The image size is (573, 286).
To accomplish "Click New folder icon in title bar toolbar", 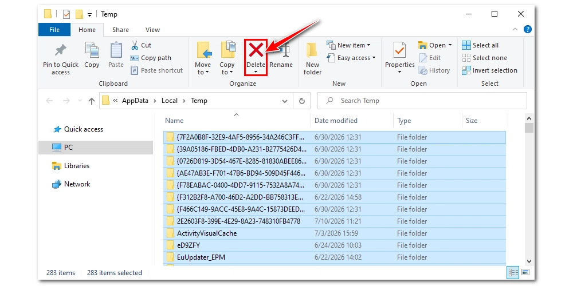I will click(79, 14).
